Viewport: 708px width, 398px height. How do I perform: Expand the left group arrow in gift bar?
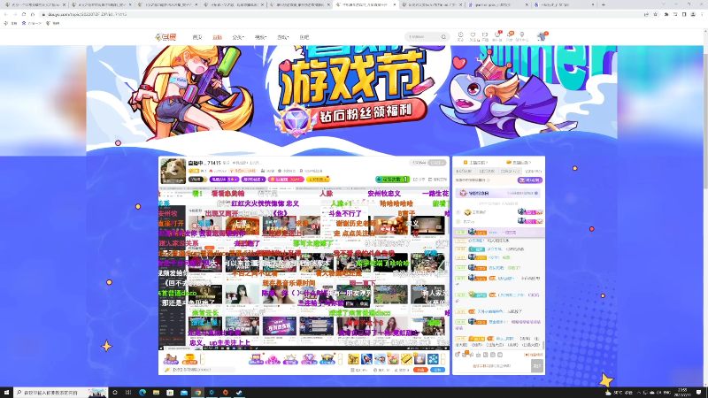(203, 359)
